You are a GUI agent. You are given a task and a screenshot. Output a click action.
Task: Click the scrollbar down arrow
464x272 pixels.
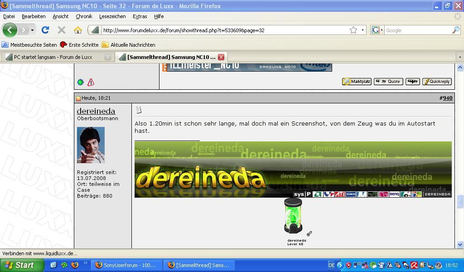pyautogui.click(x=460, y=244)
